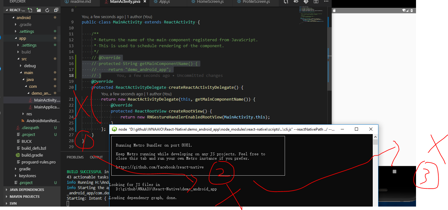Screen dimensions: 448x210
Task: Collapse the android folder
Action: [x=13, y=17]
